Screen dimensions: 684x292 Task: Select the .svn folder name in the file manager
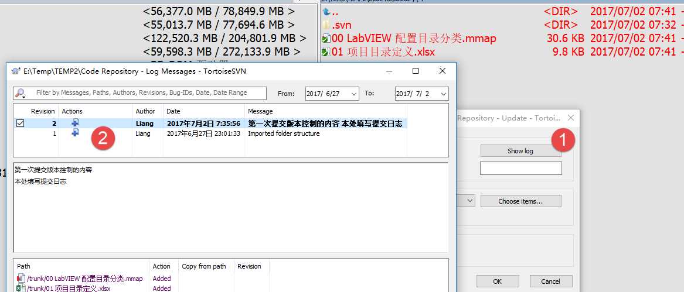pos(342,25)
